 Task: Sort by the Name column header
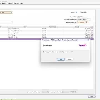coord(25,27)
